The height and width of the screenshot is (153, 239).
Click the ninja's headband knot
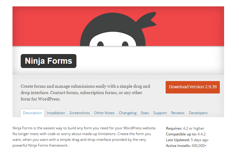[x=148, y=21]
